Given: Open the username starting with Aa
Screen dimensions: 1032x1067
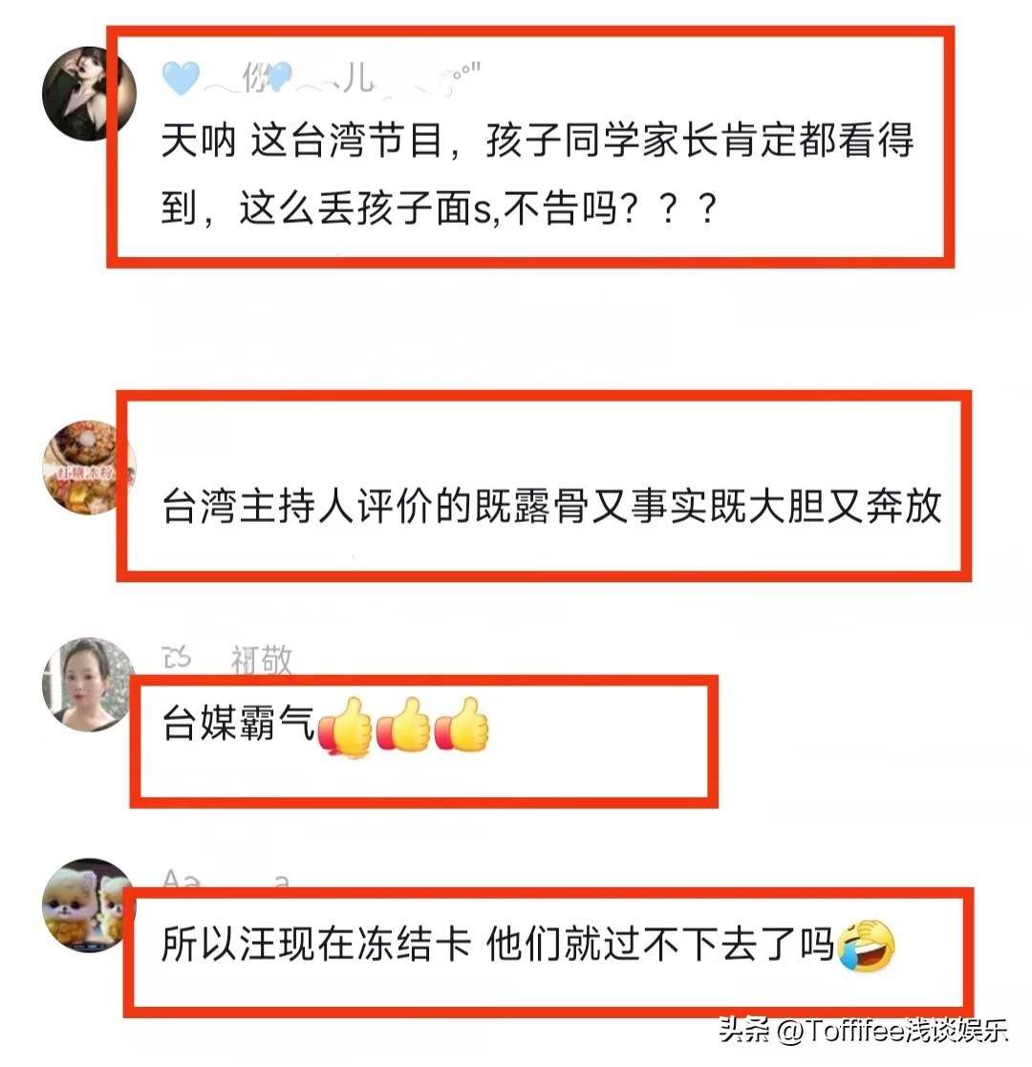Looking at the screenshot, I should point(226,878).
